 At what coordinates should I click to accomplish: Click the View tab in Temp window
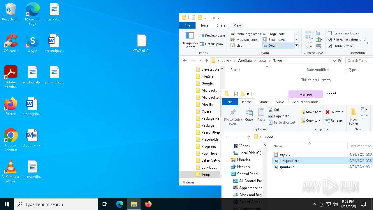(x=237, y=25)
